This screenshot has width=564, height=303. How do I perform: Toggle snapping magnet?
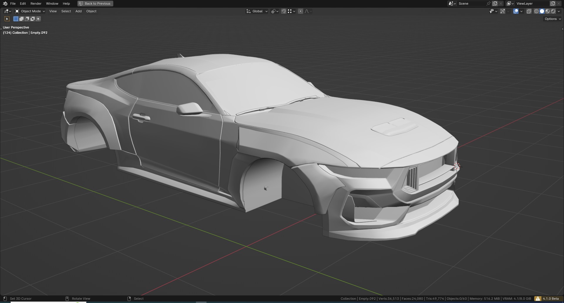pyautogui.click(x=284, y=11)
